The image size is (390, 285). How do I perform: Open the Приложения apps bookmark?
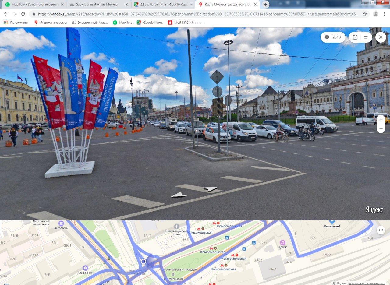16,23
